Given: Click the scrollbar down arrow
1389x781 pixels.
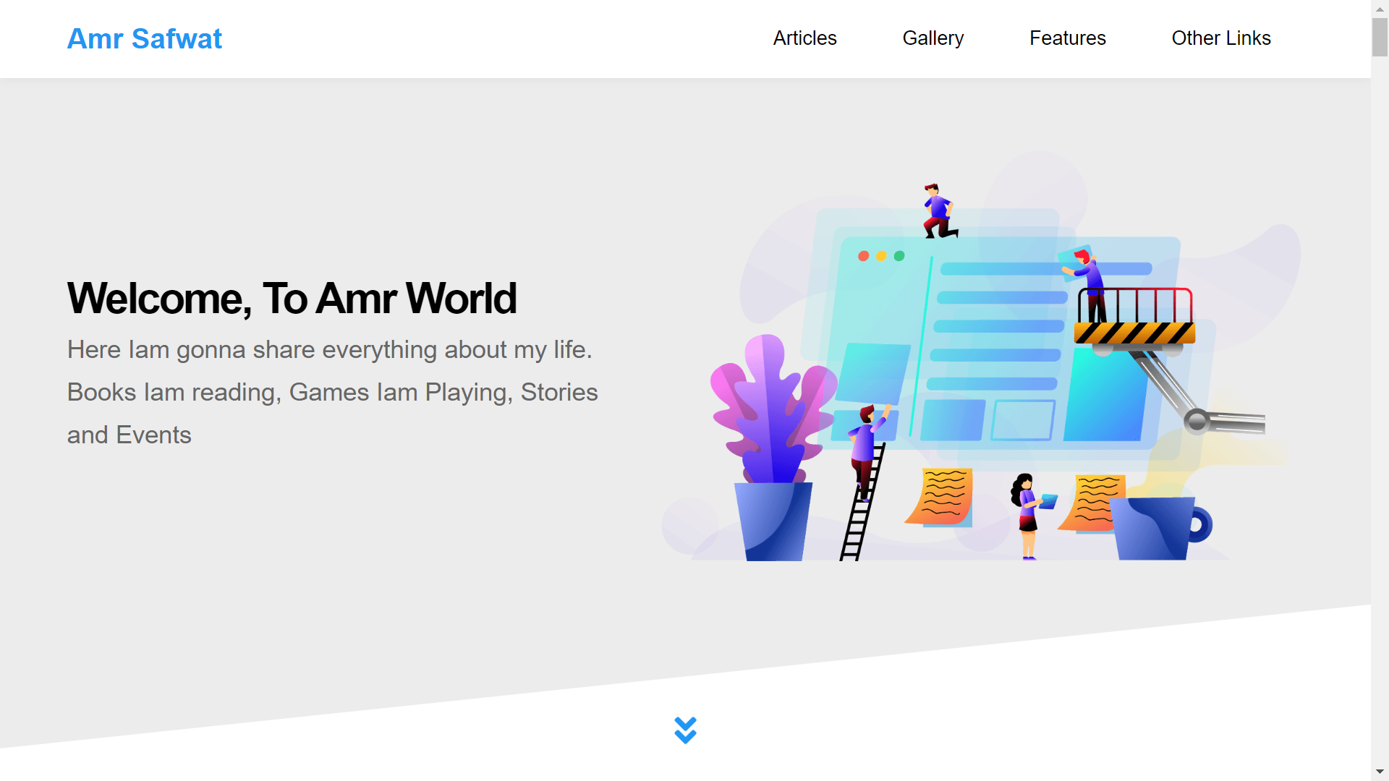Looking at the screenshot, I should click(1380, 772).
